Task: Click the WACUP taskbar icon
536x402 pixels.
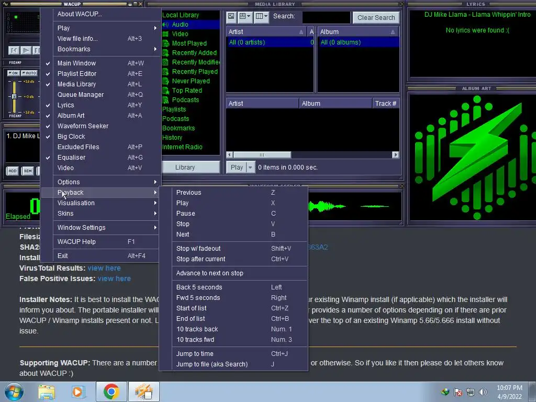Action: pyautogui.click(x=143, y=392)
